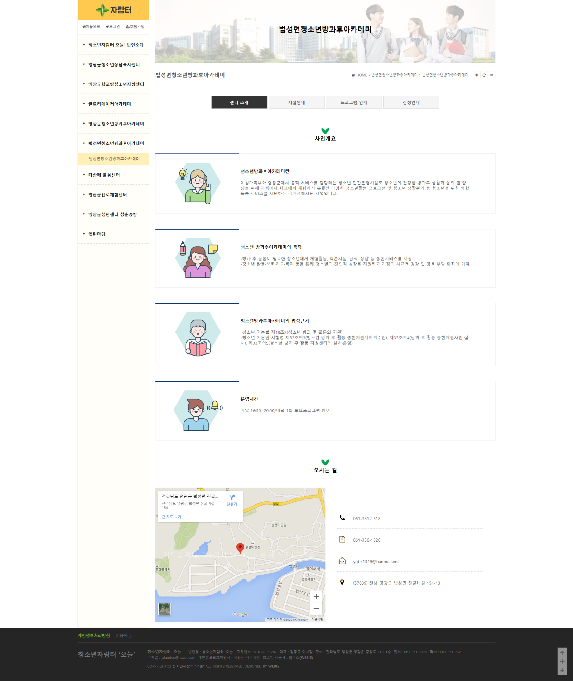Select the 신청안내 tab
This screenshot has height=681, width=573.
tap(411, 102)
